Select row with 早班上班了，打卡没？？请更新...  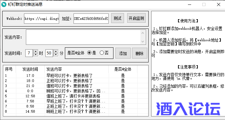(76, 101)
